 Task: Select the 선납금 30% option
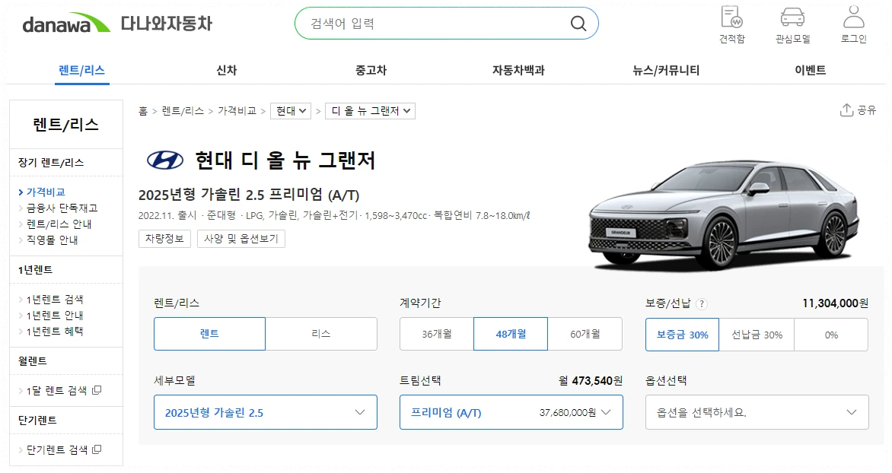[757, 333]
